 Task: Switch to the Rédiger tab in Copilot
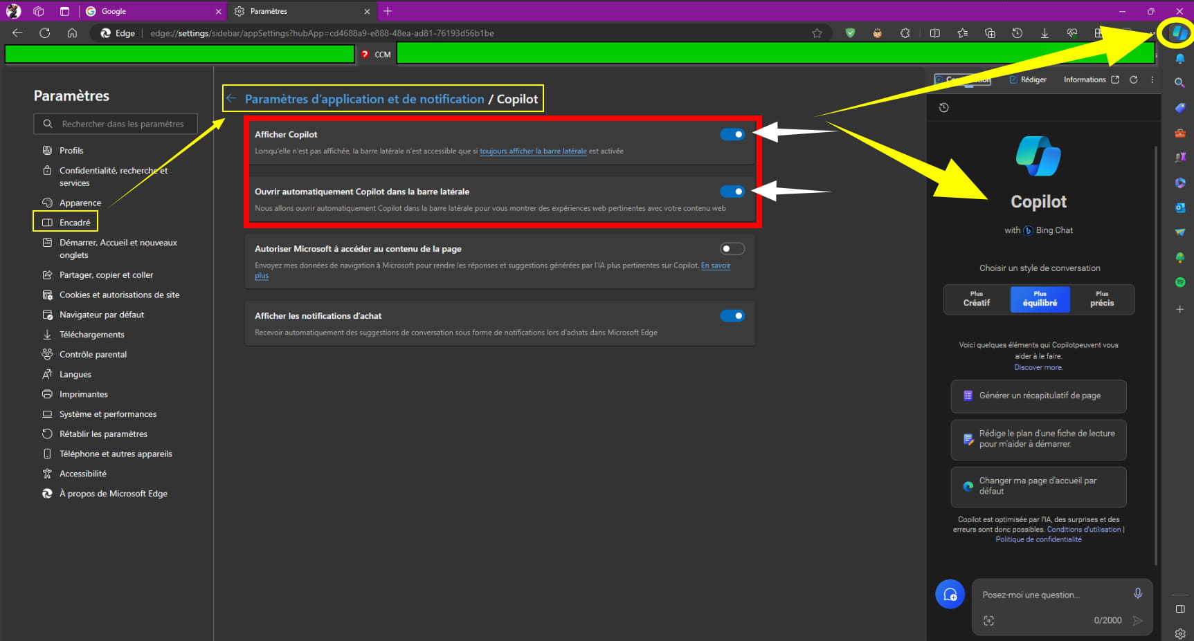tap(1028, 80)
